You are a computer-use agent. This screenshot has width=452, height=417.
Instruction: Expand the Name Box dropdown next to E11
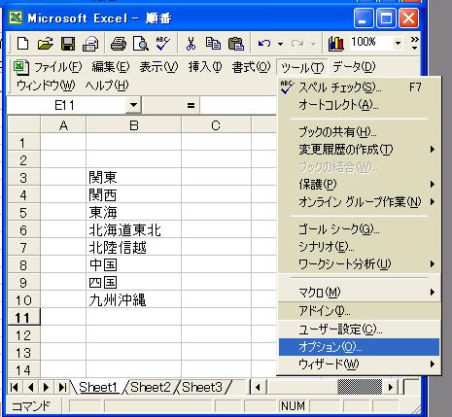pos(133,105)
